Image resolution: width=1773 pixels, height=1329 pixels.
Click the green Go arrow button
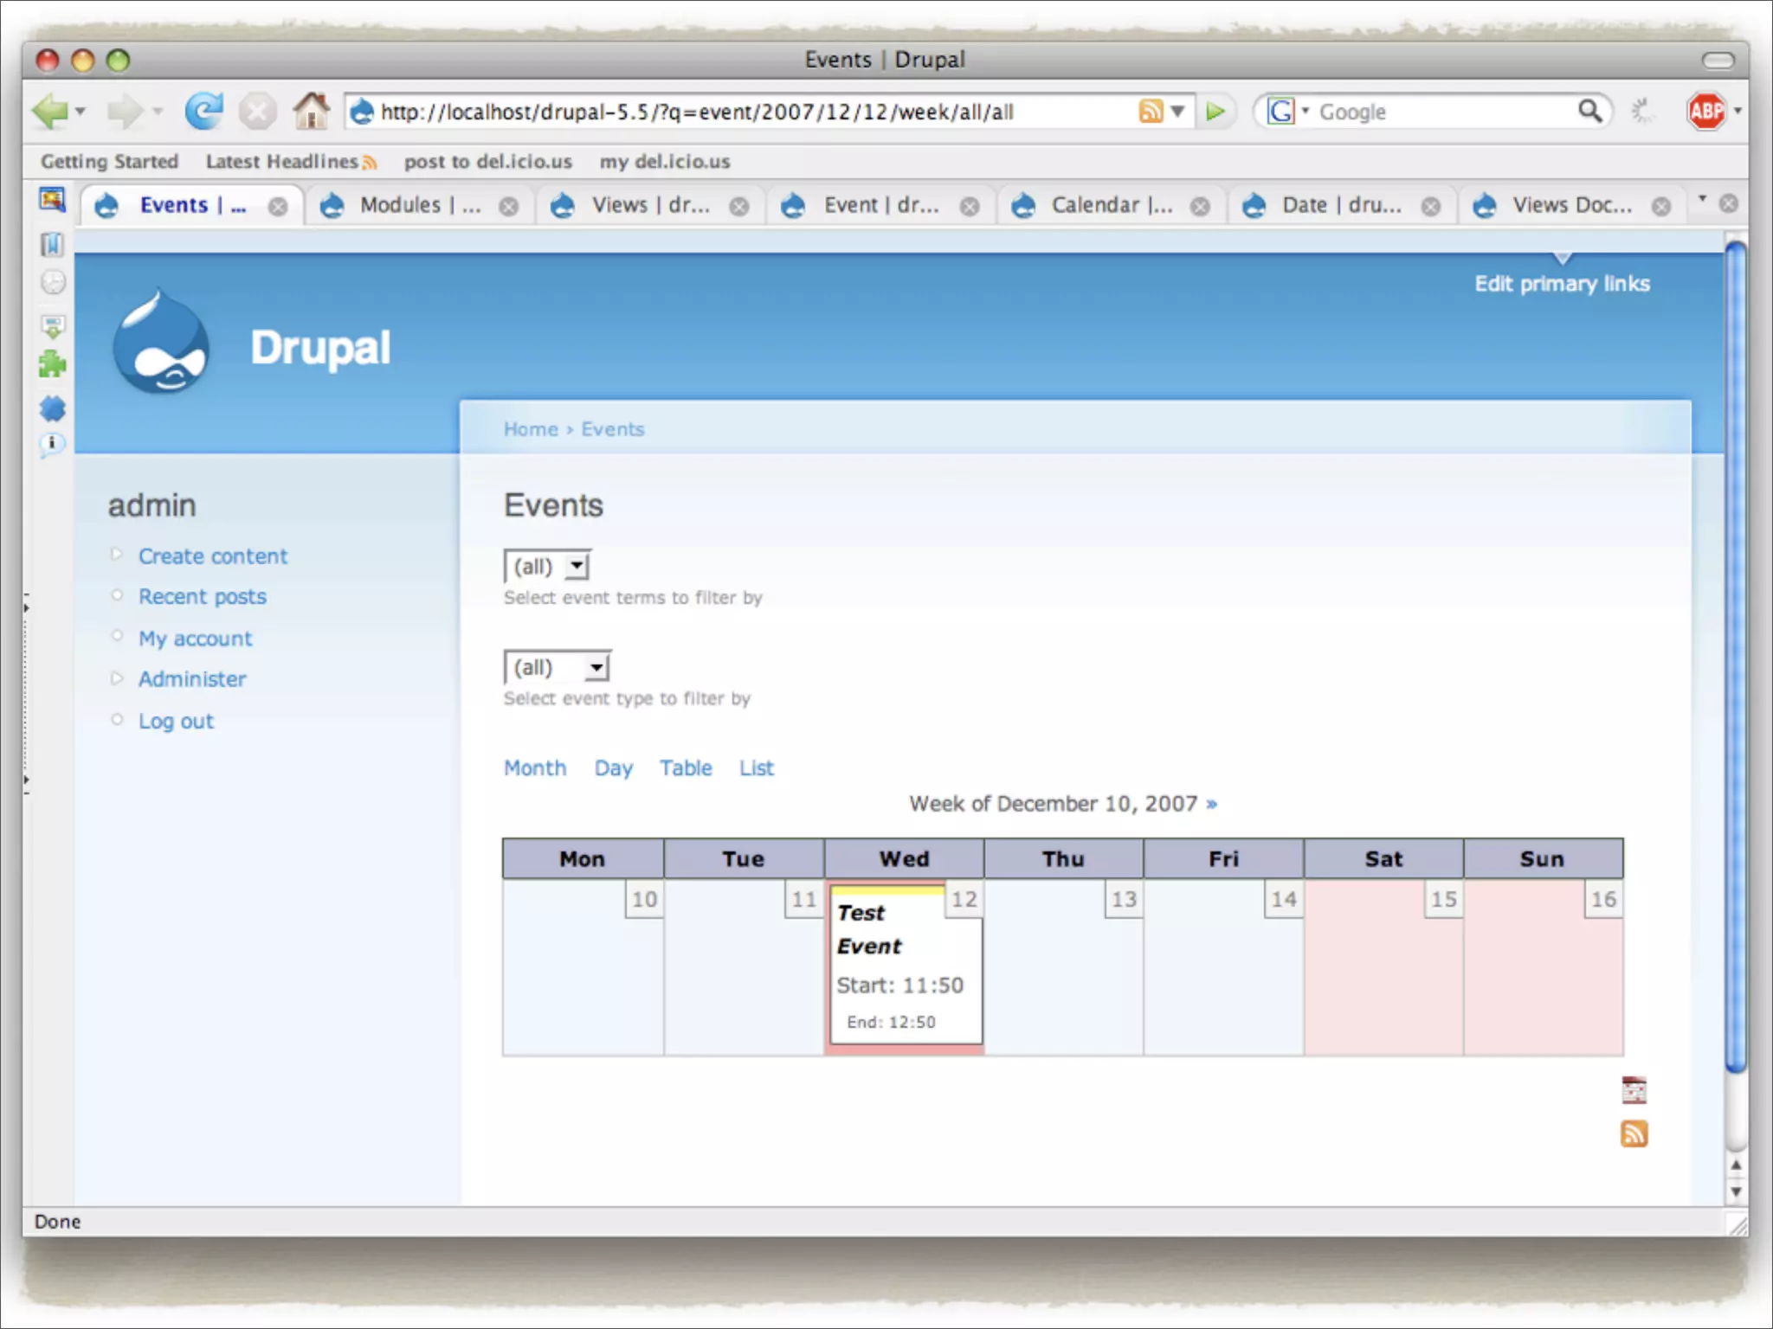1215,112
